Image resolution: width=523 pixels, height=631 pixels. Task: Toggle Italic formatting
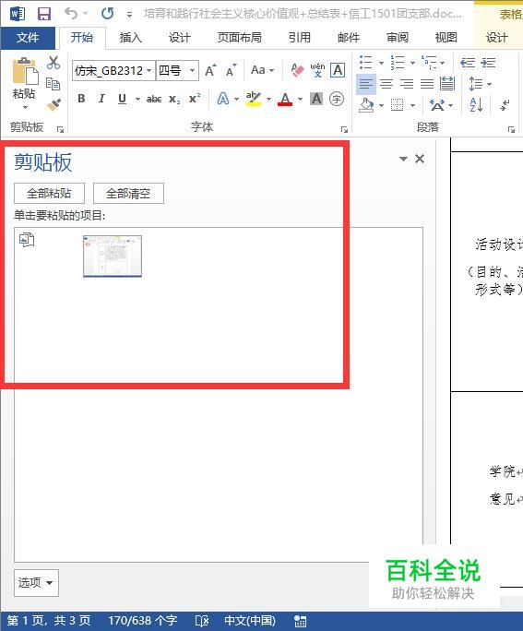coord(101,99)
